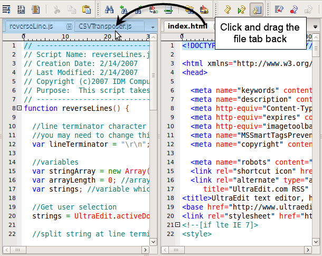Click '// Last Modified: 2/14/2007' line
Viewport: 322px width, 256px height.
pyautogui.click(x=81, y=72)
